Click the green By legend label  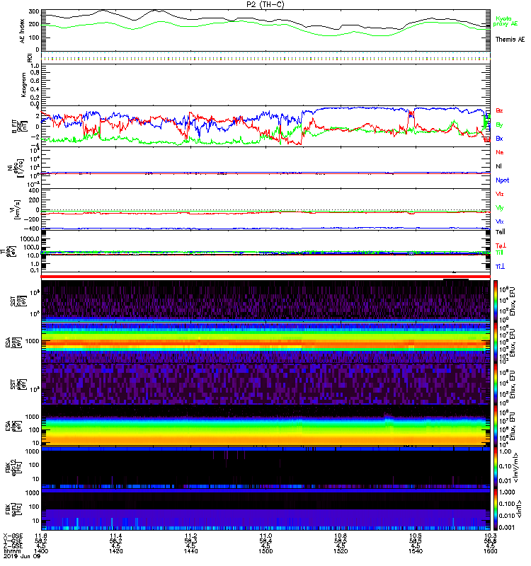tap(499, 125)
